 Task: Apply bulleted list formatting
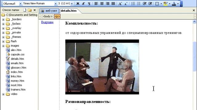[139, 3]
